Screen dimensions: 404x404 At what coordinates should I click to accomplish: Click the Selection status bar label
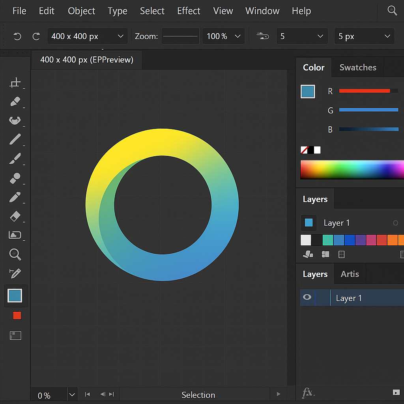[x=198, y=395]
